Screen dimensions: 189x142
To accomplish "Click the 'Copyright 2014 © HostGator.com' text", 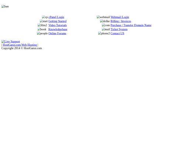I will pos(22,48).
